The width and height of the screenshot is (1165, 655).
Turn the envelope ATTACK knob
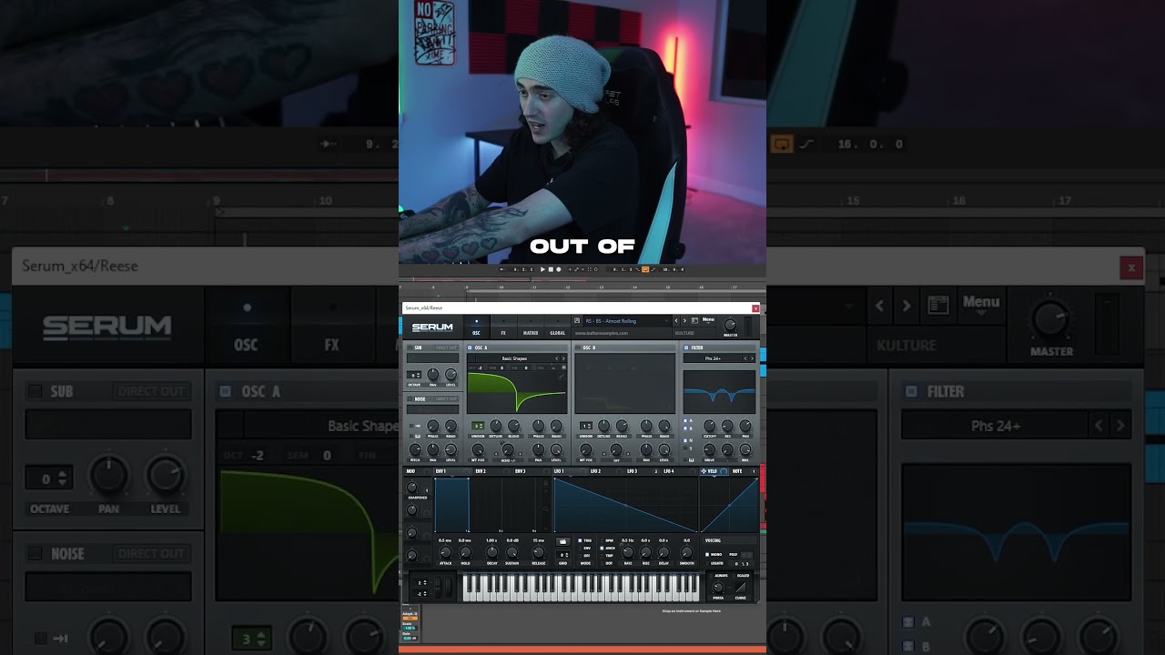tap(445, 552)
